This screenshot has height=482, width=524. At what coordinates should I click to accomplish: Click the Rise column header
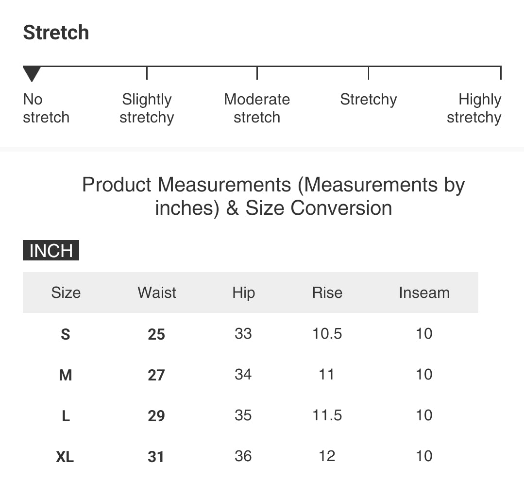tap(327, 293)
